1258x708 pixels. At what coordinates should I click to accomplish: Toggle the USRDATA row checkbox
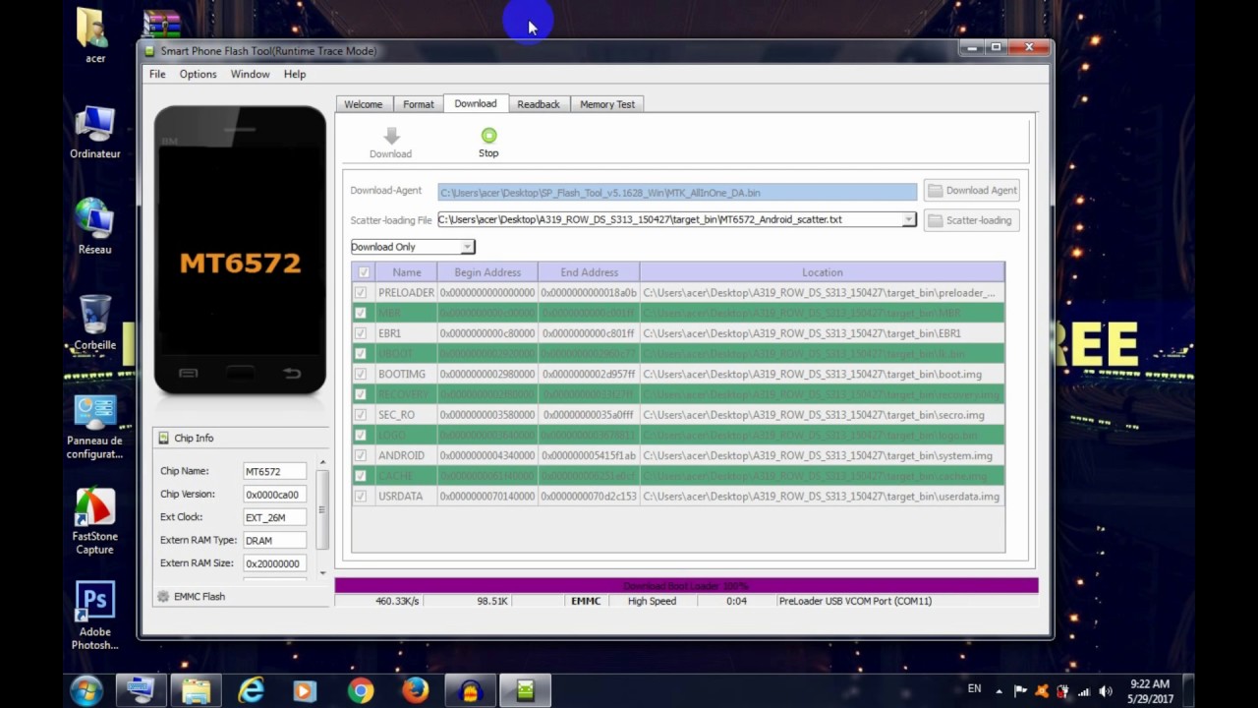click(361, 497)
